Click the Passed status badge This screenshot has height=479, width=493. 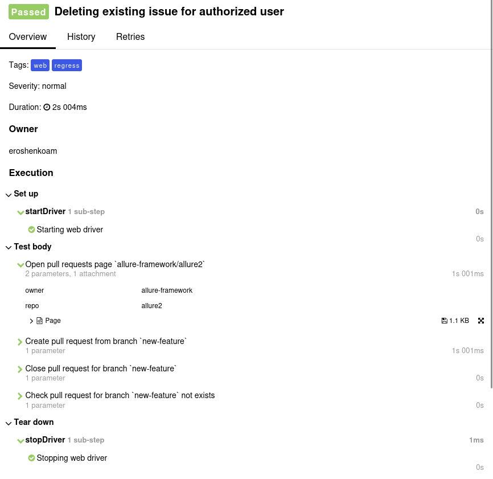point(28,11)
